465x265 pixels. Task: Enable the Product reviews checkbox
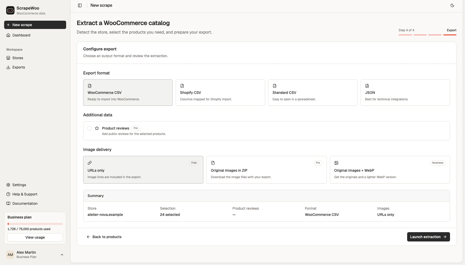pyautogui.click(x=90, y=128)
